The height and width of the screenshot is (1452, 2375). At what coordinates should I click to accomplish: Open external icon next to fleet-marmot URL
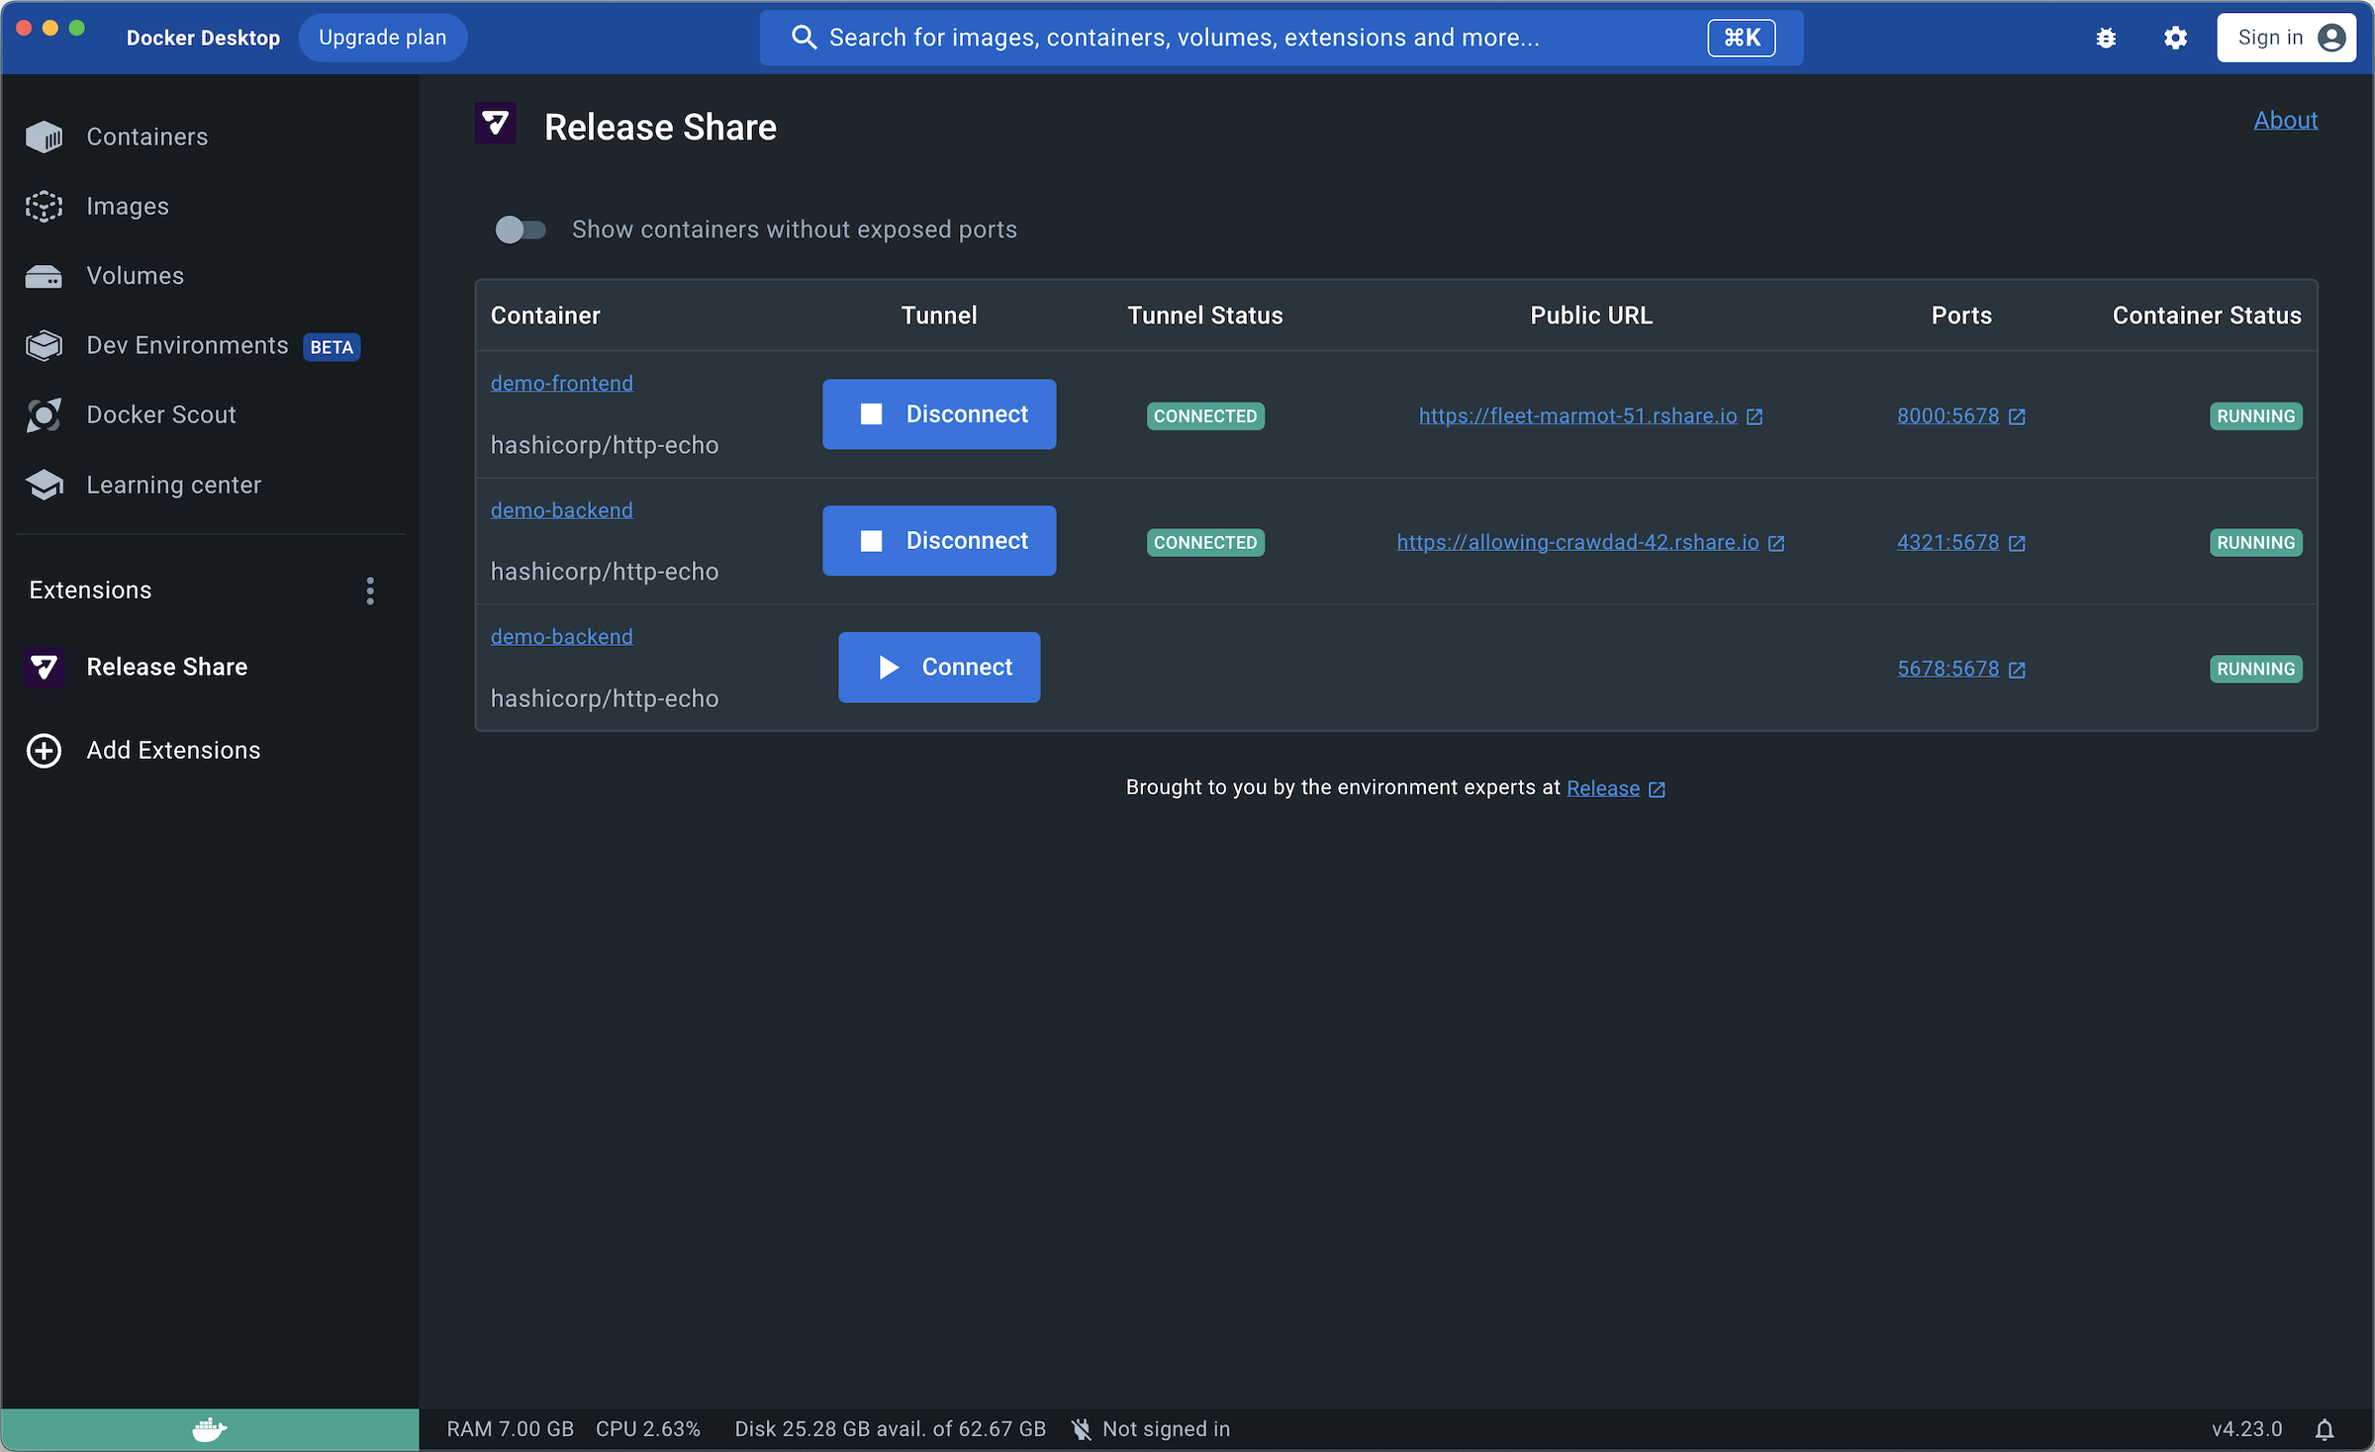click(x=1755, y=416)
